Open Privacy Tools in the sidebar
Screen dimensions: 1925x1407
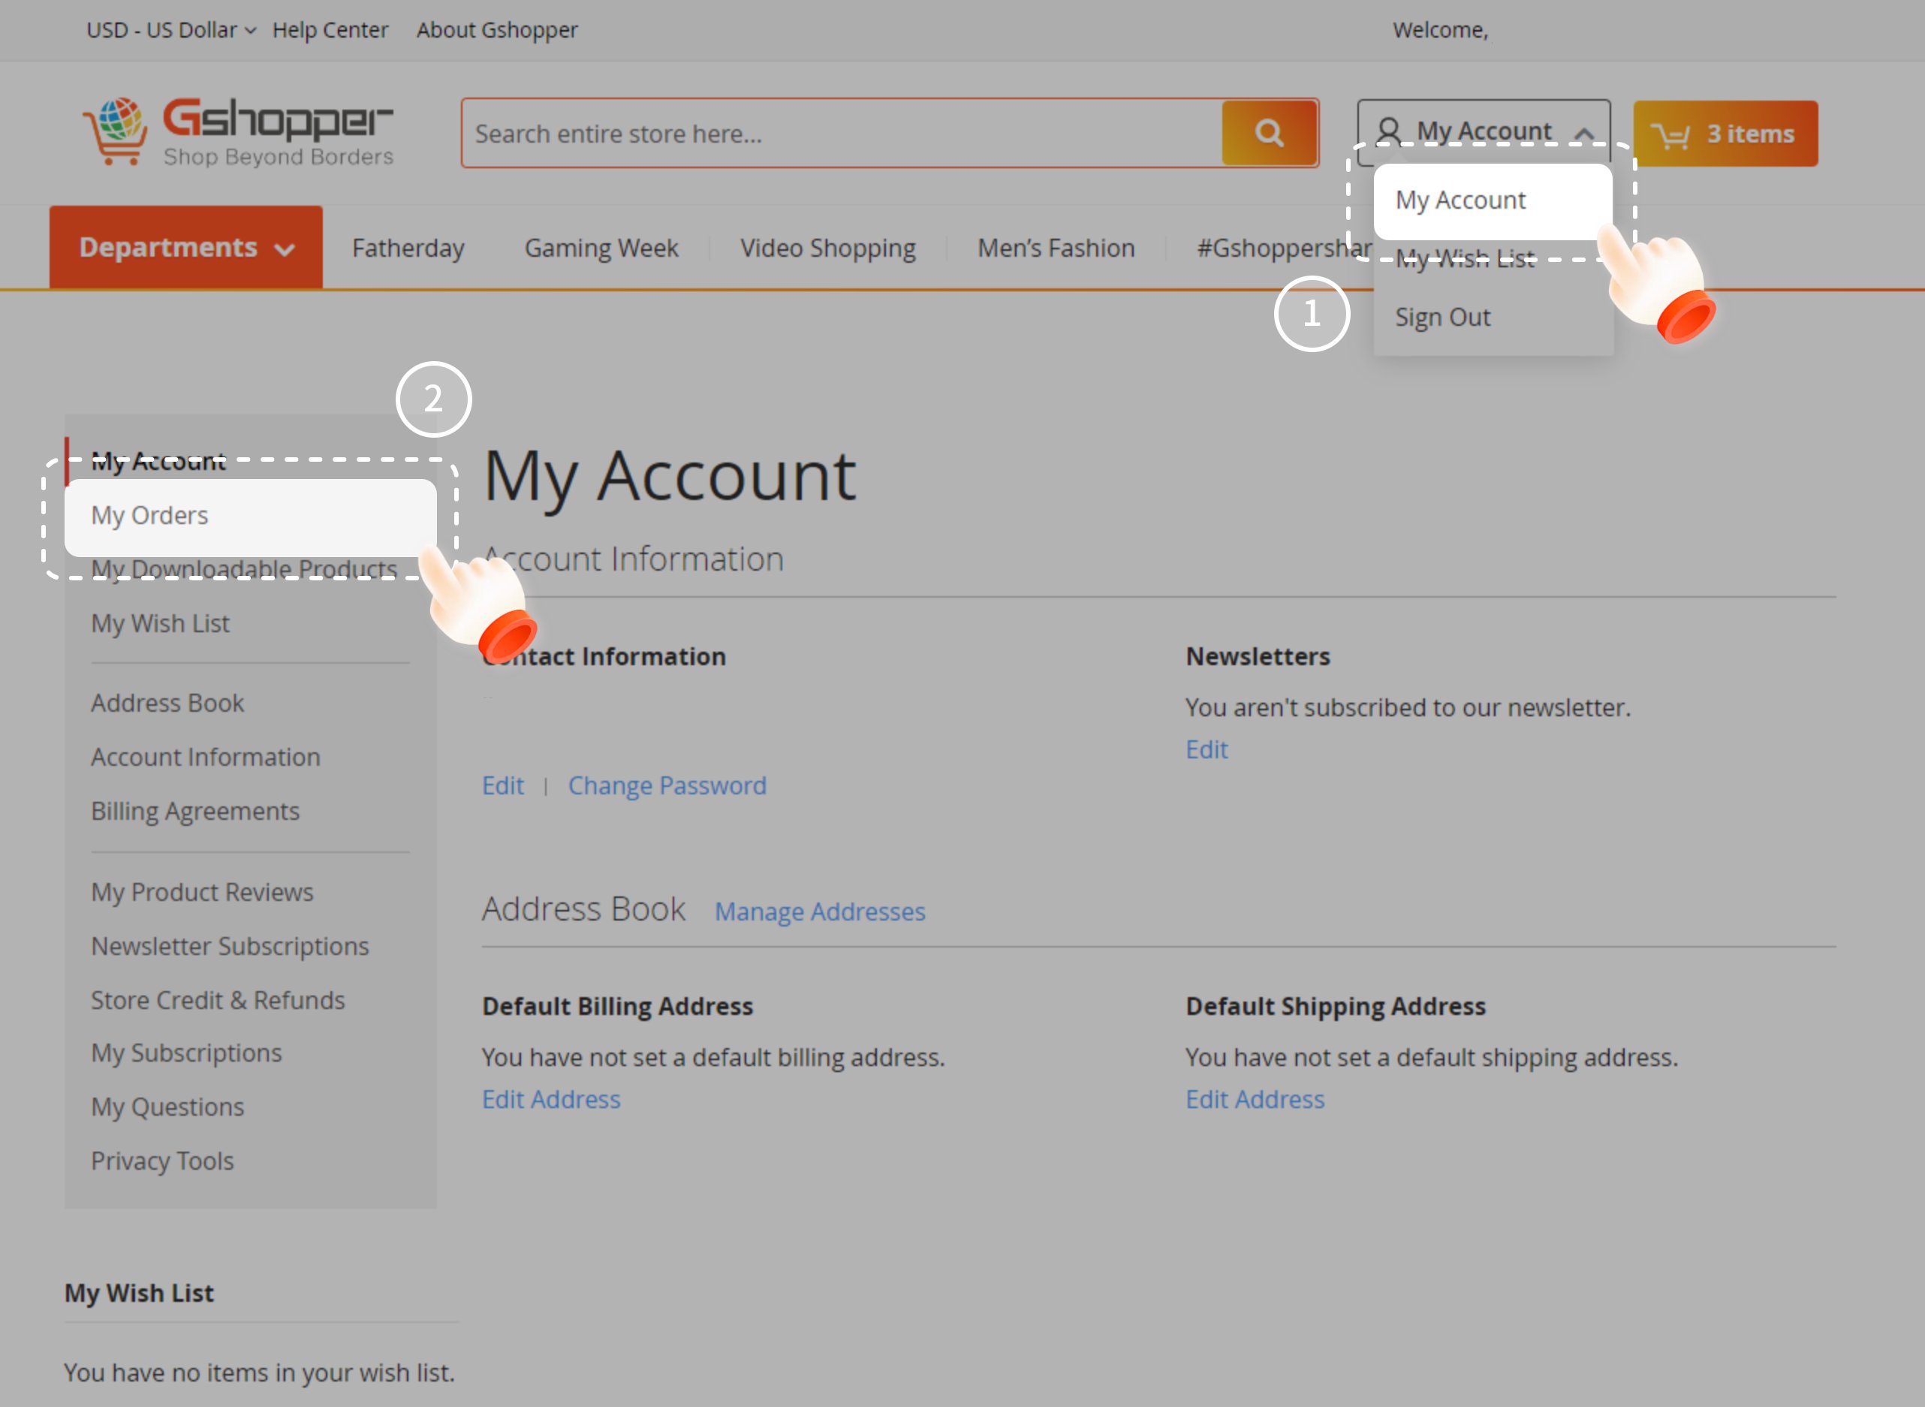click(x=163, y=1161)
